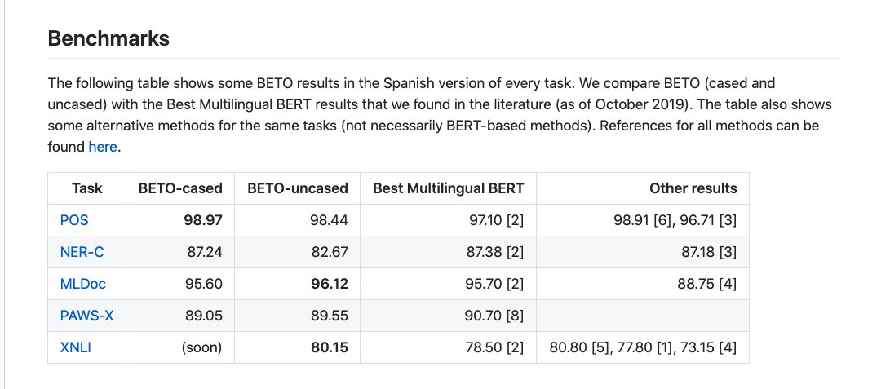Open the PAWS-X task link
890x389 pixels.
(86, 316)
